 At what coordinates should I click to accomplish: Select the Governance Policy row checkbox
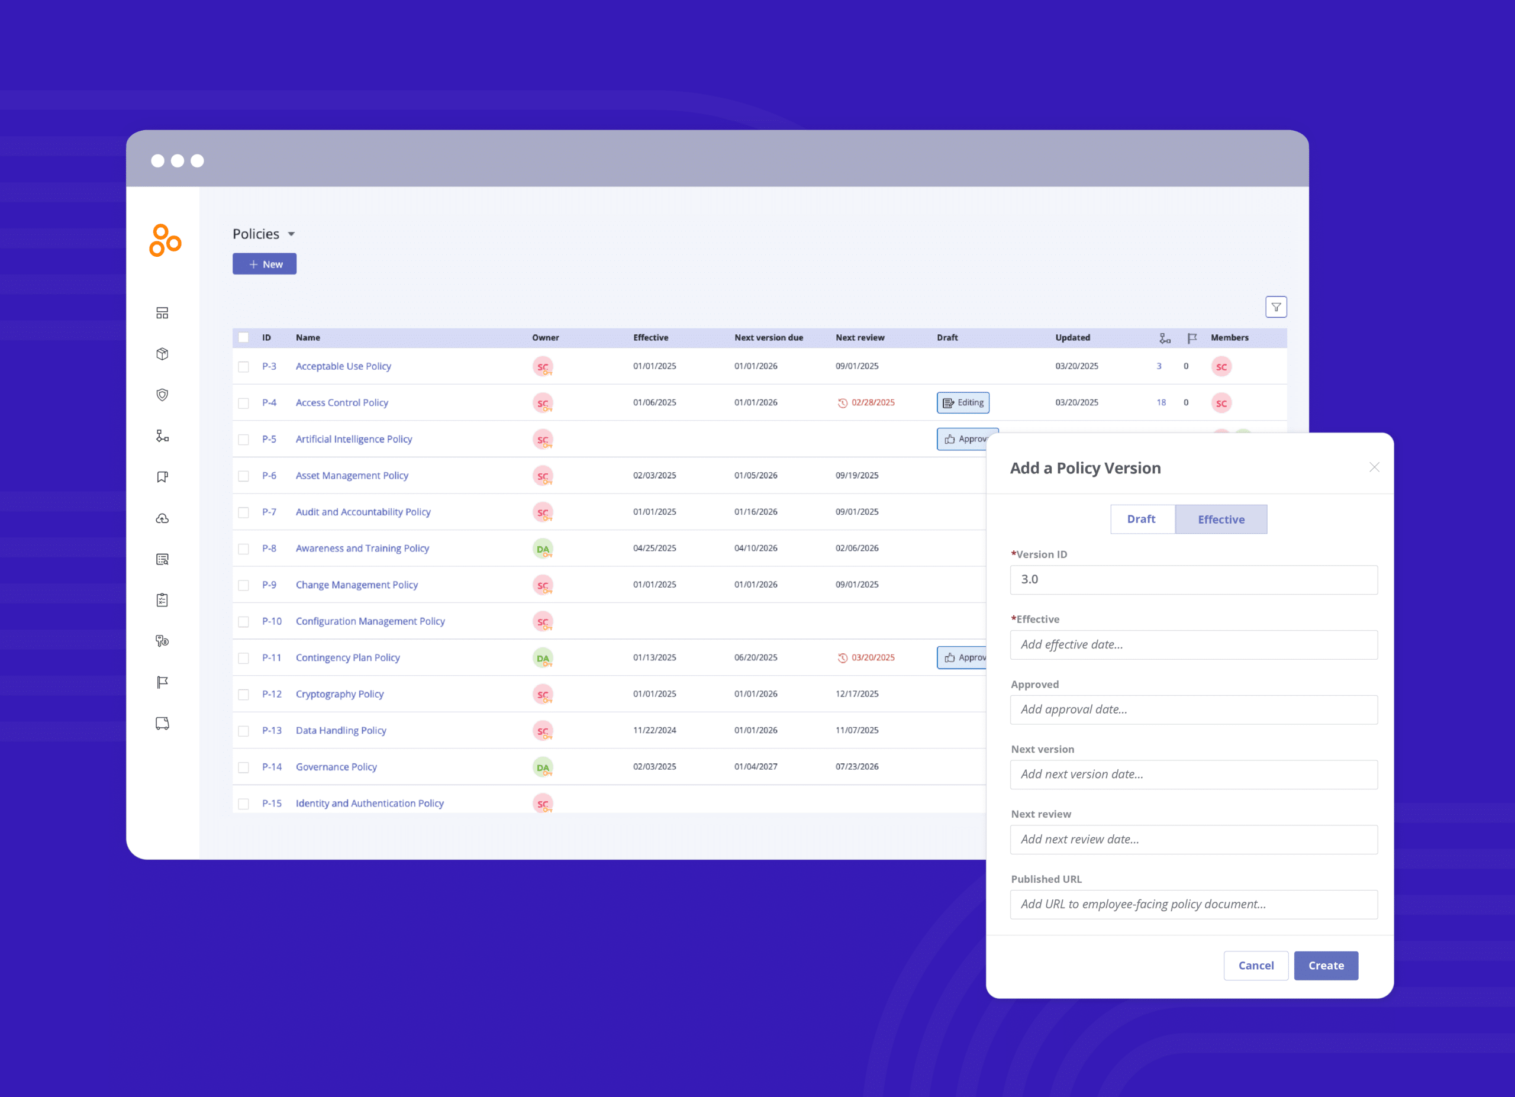point(244,767)
